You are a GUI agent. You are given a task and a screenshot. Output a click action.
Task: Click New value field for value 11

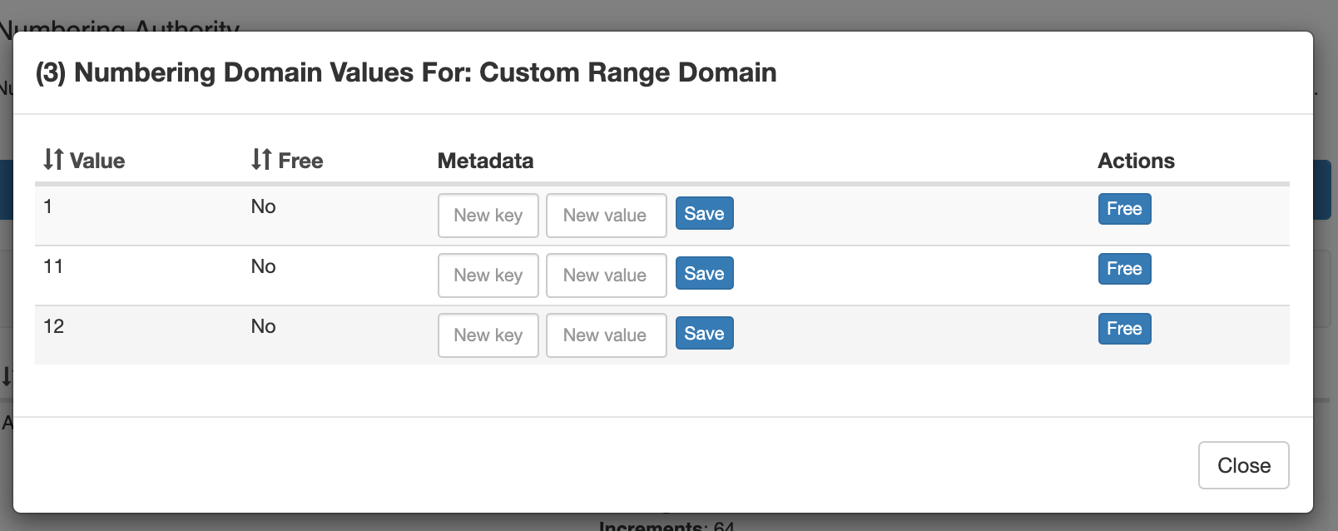606,275
